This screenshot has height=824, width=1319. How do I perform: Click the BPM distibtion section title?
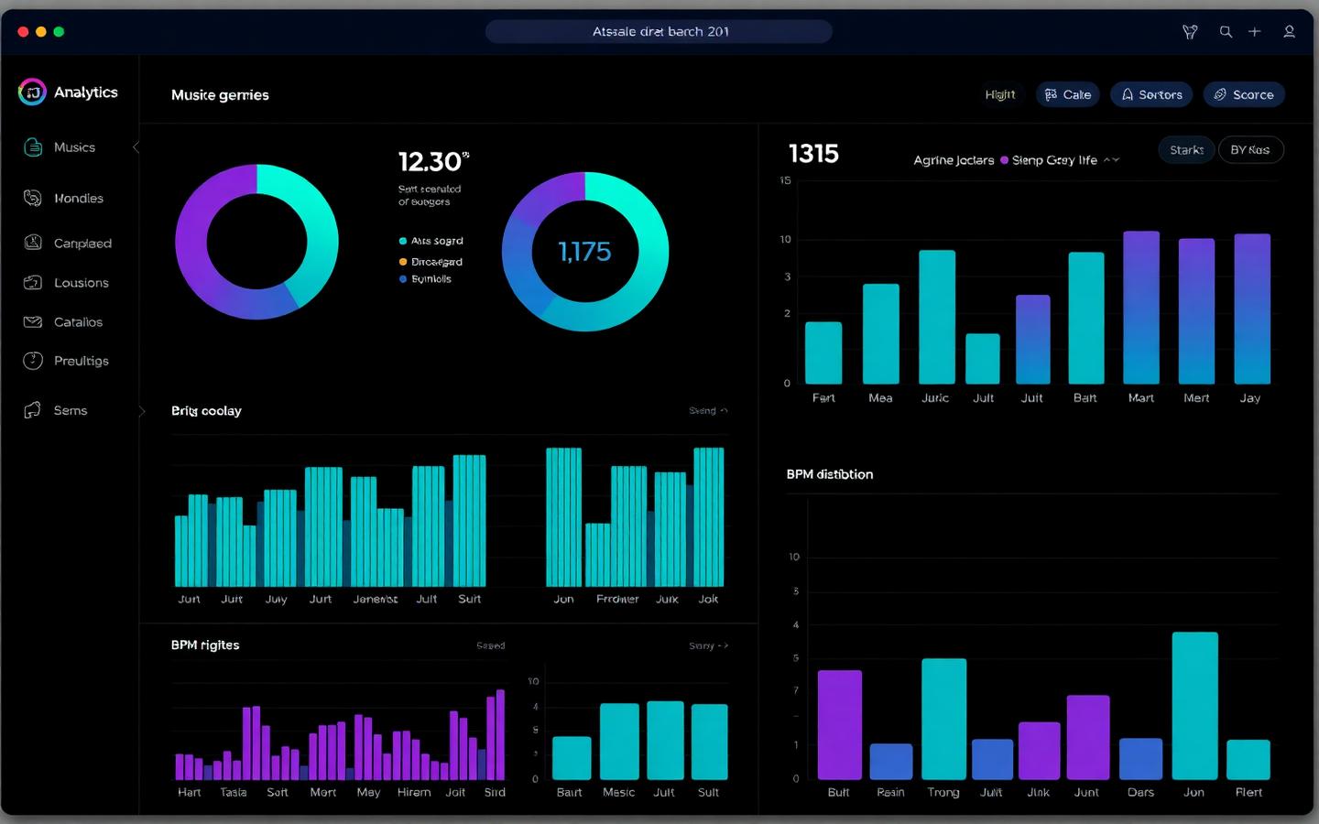[x=830, y=474]
